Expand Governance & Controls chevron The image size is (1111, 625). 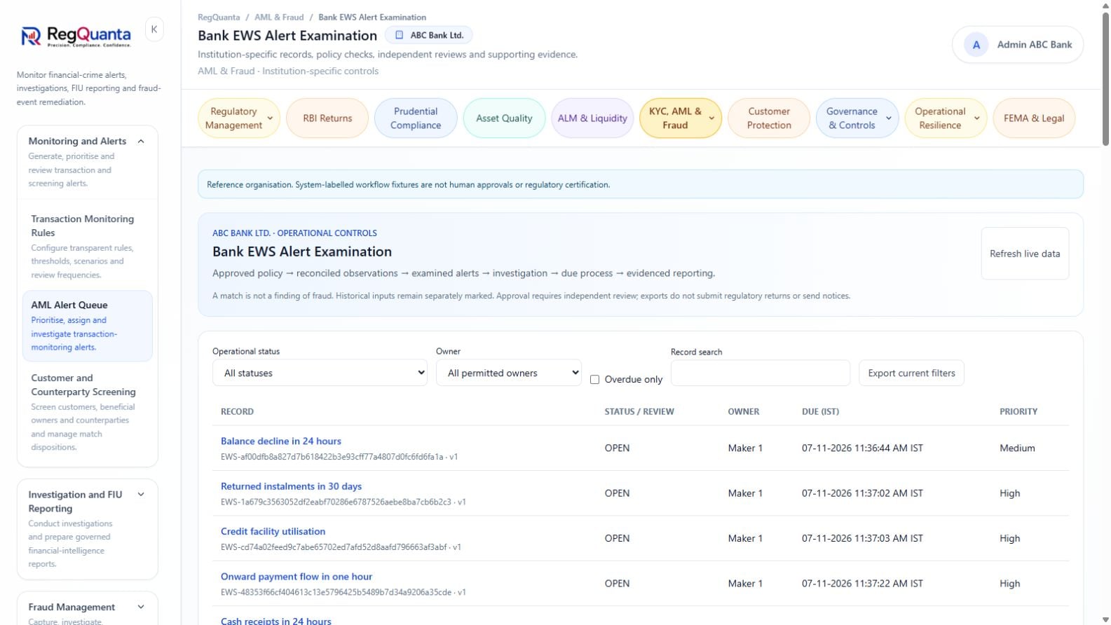(x=889, y=118)
